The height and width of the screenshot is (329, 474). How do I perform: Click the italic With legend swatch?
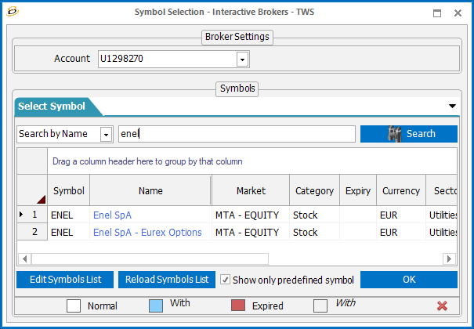(320, 305)
